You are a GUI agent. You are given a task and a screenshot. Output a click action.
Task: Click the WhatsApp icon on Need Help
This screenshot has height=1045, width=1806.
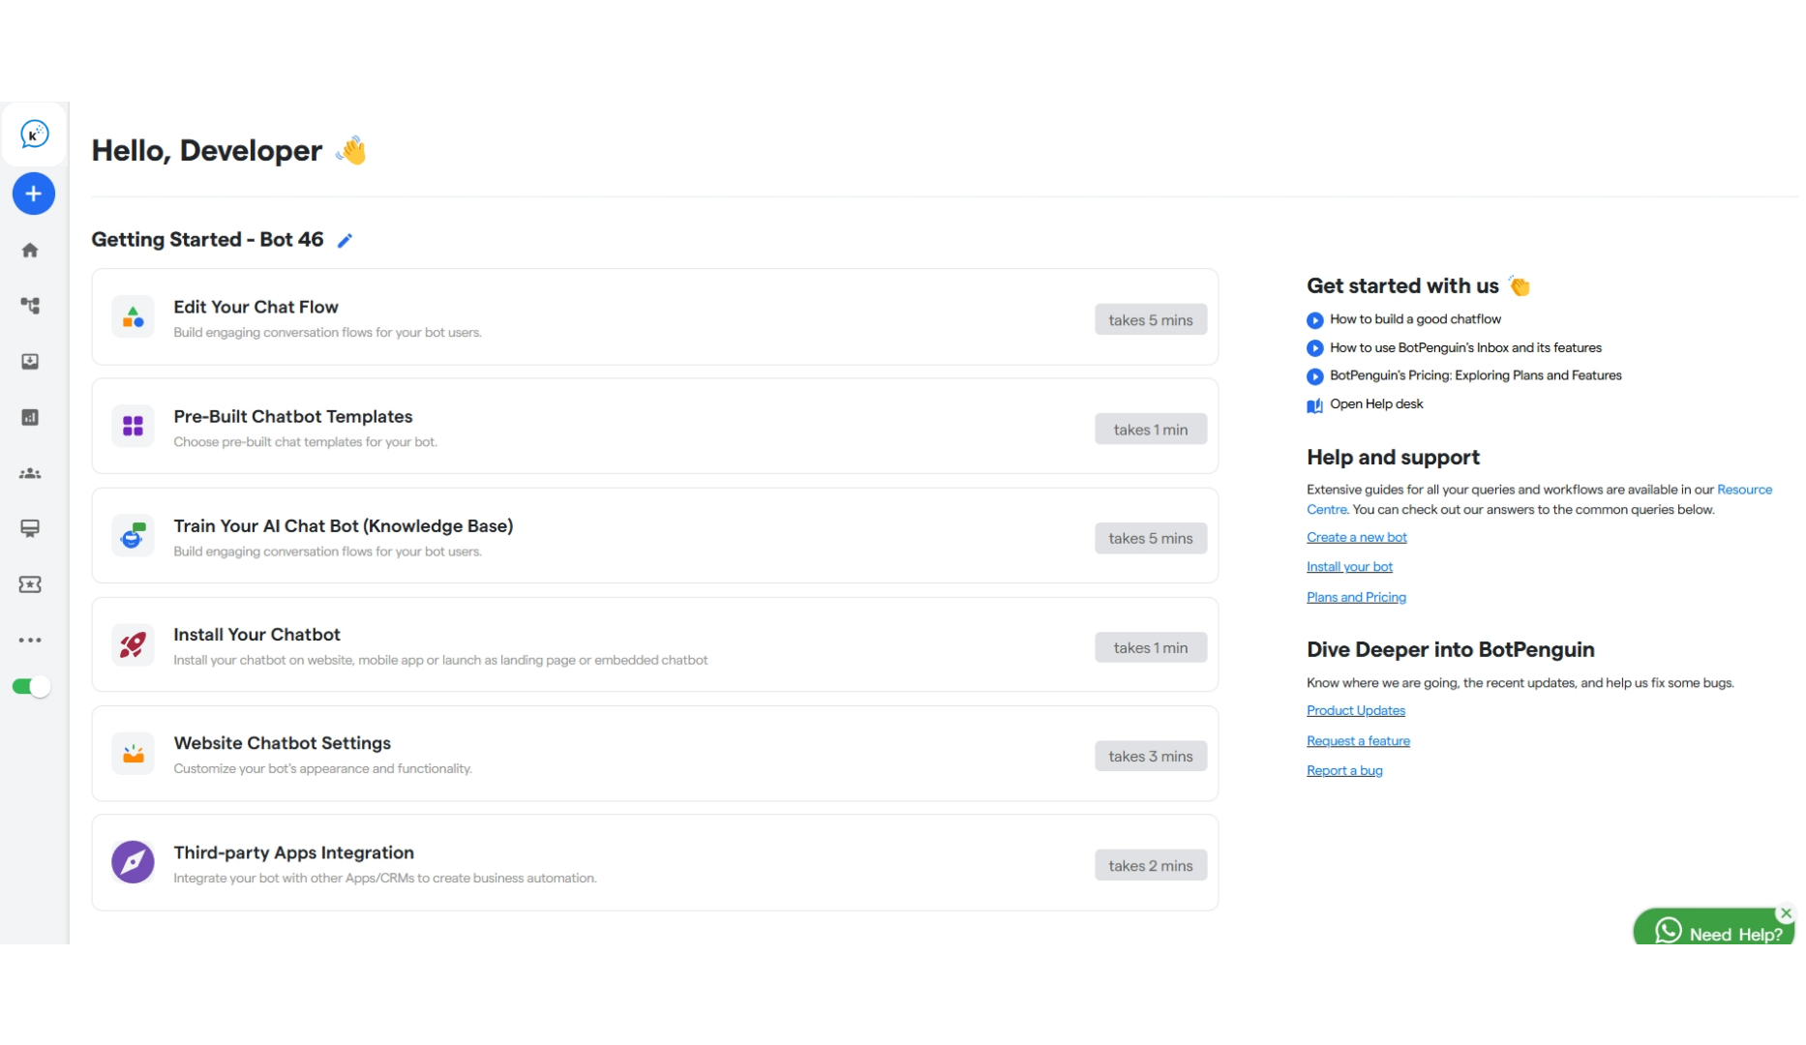[x=1669, y=930]
